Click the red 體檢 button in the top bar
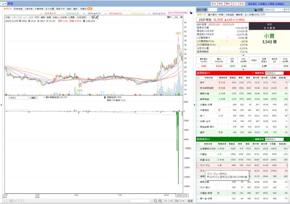The width and height of the screenshot is (290, 204). pos(228,4)
